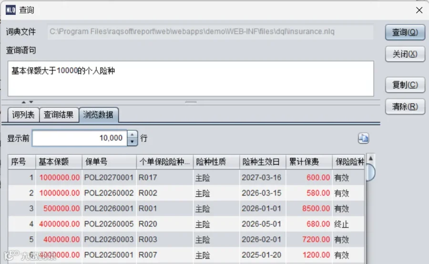Click the 显示前 row count input field

click(x=80, y=138)
